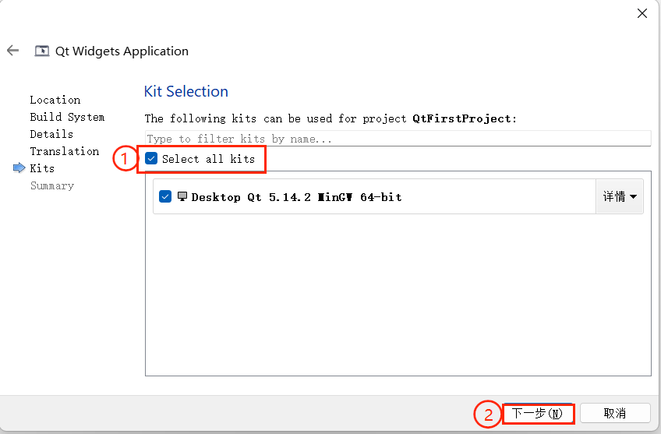Click the monitor icon of Desktop kit
Viewport: 661px width, 434px height.
(182, 196)
